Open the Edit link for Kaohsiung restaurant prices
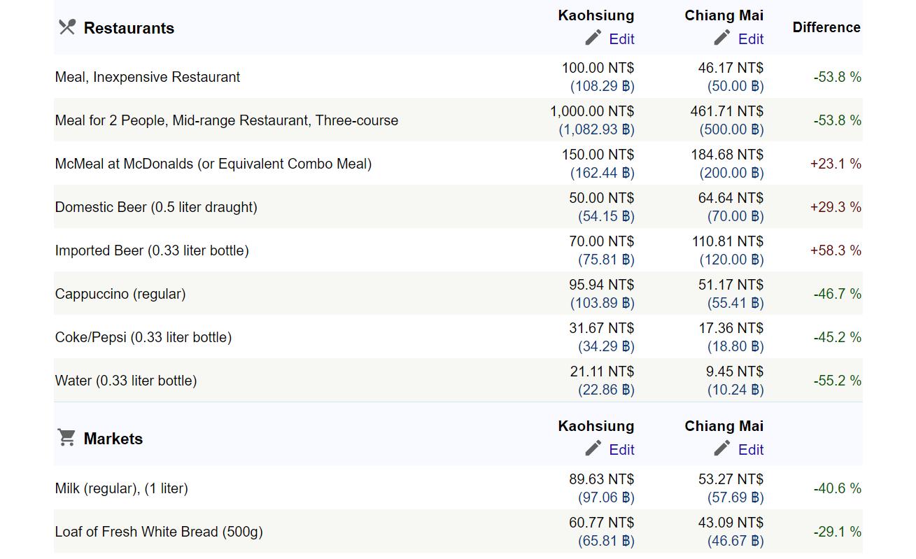 coord(621,39)
